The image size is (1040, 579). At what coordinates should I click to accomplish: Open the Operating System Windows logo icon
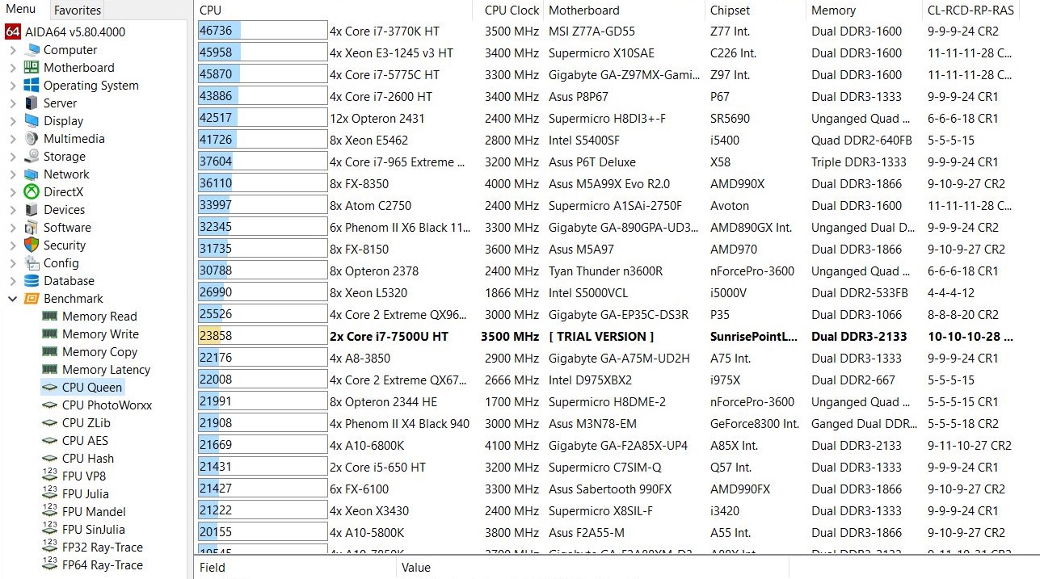click(x=32, y=86)
